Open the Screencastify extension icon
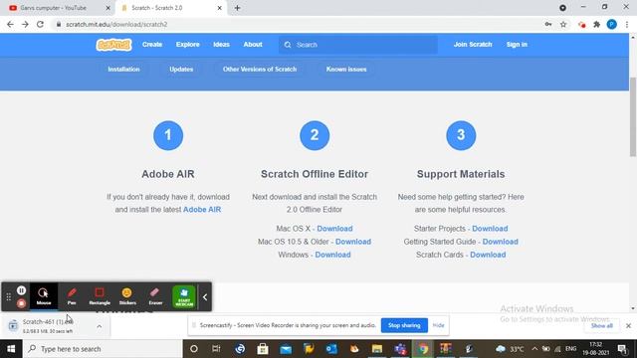 [581, 24]
